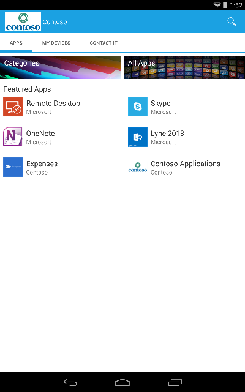Switch to the CONTACT IT tab
Image resolution: width=245 pixels, height=392 pixels.
104,43
